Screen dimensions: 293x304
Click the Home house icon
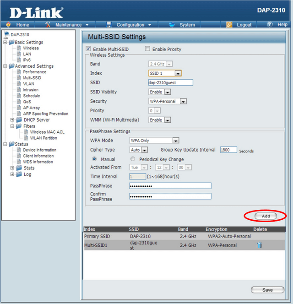pos(8,25)
